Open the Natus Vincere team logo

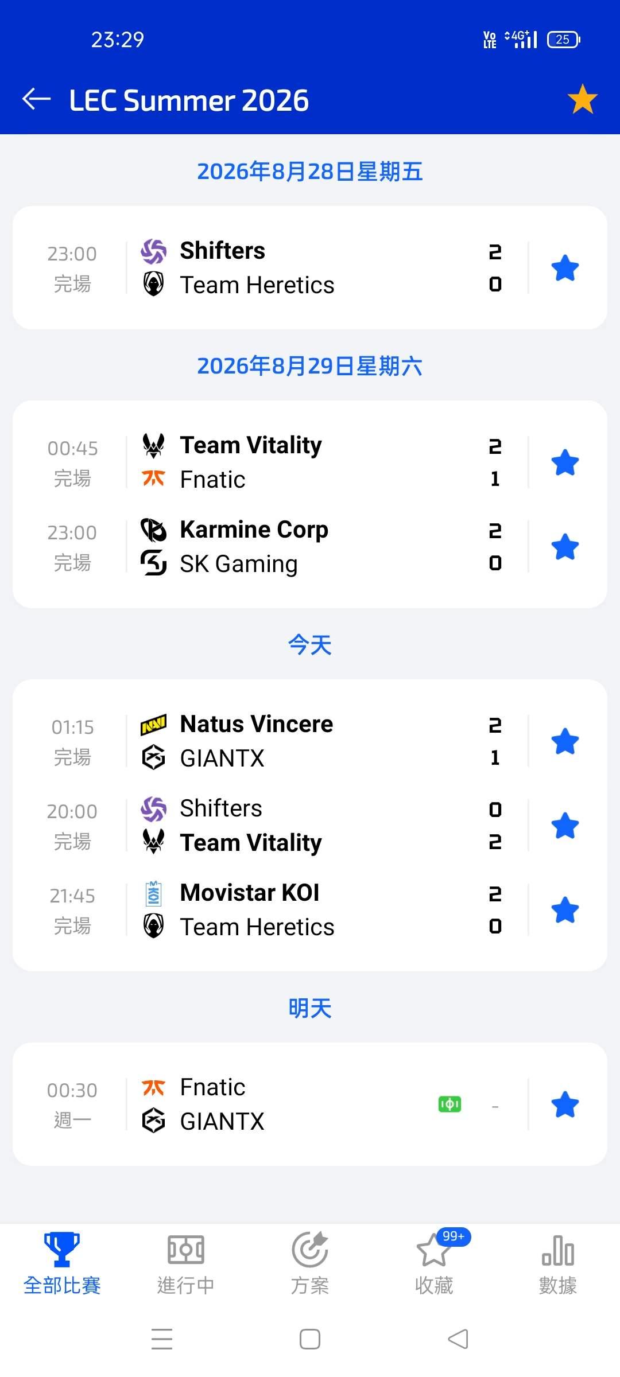[x=153, y=725]
